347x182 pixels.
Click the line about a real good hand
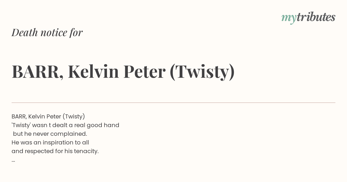[65, 125]
